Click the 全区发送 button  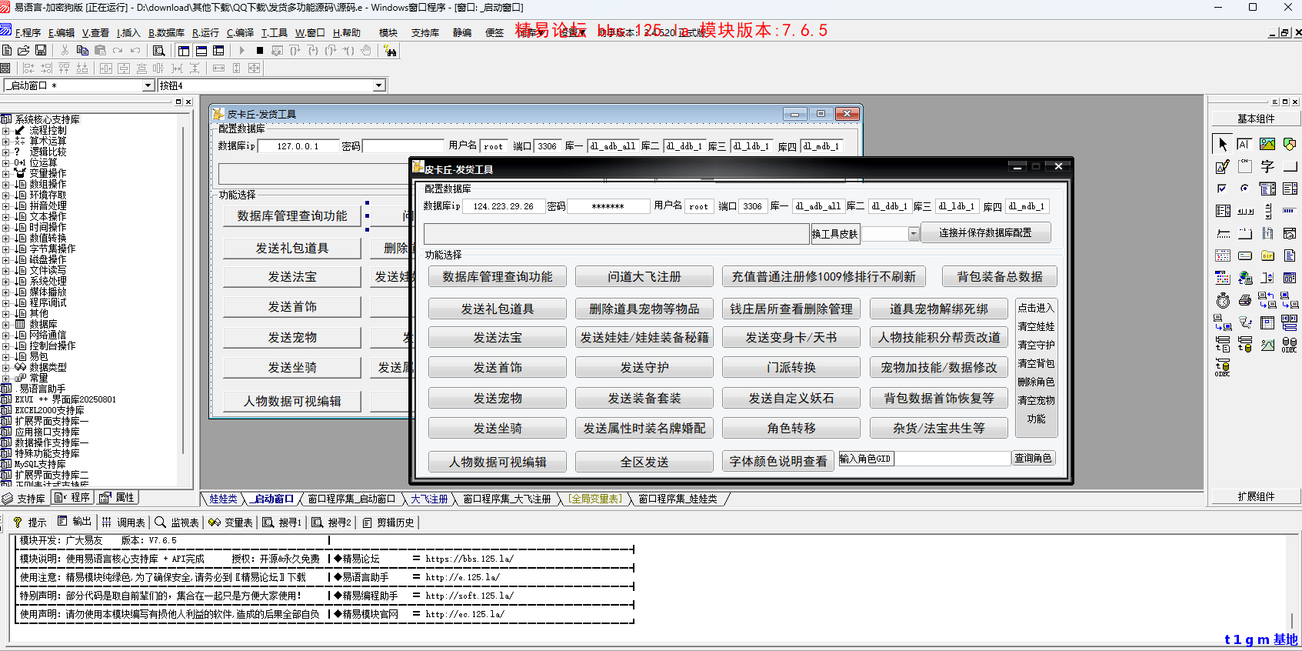coord(644,462)
